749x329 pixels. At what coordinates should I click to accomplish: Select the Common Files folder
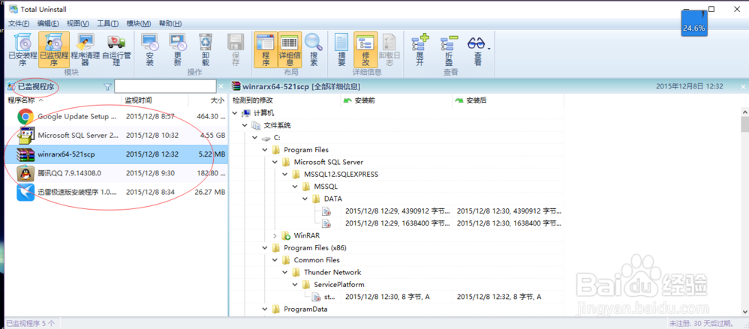pyautogui.click(x=317, y=260)
